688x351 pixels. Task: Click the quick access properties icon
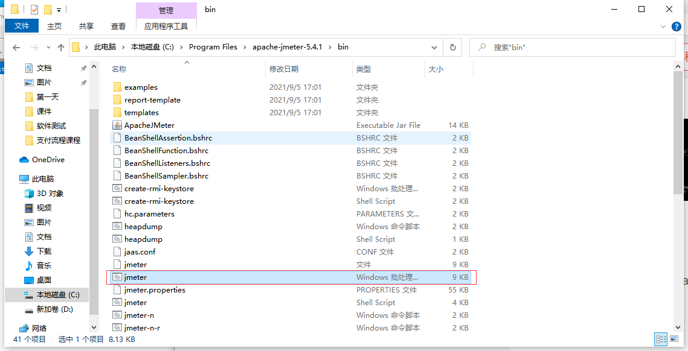point(34,9)
